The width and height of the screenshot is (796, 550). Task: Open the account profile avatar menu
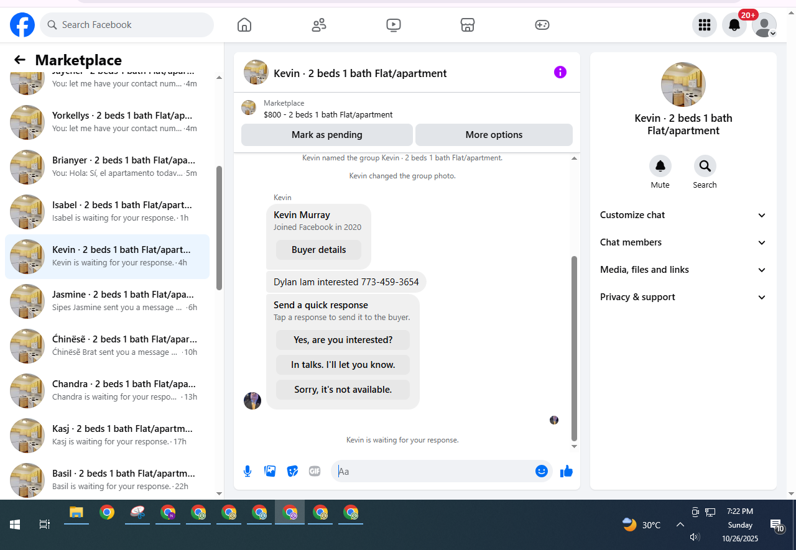pyautogui.click(x=764, y=25)
